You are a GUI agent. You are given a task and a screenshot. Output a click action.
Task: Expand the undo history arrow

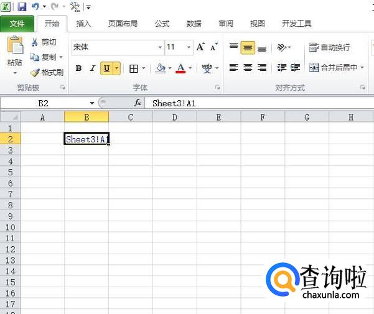(44, 6)
